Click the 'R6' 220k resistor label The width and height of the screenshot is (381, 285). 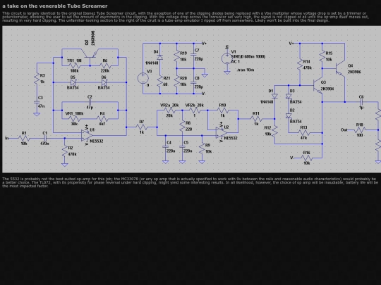(105, 61)
